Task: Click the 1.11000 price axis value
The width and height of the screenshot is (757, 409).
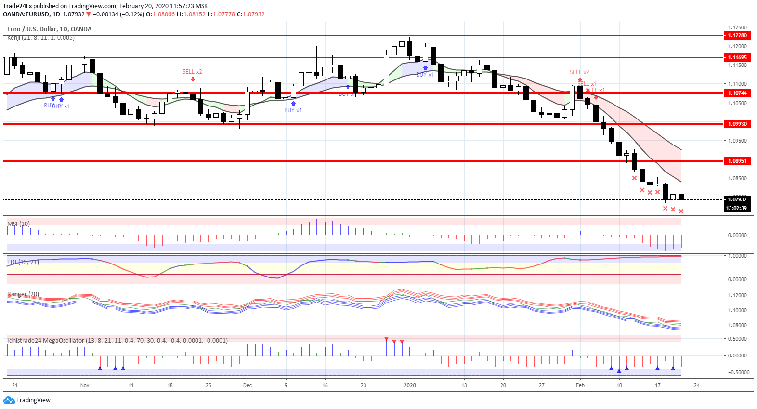Action: (738, 84)
